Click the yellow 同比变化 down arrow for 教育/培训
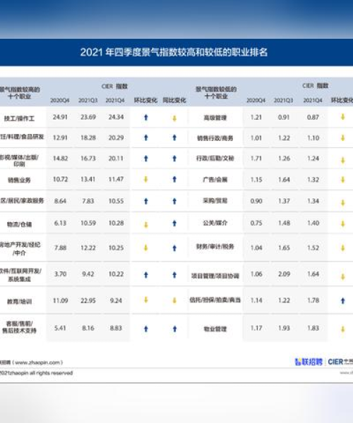 (174, 300)
